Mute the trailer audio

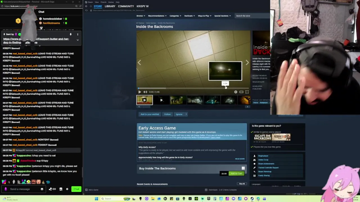pos(145,92)
